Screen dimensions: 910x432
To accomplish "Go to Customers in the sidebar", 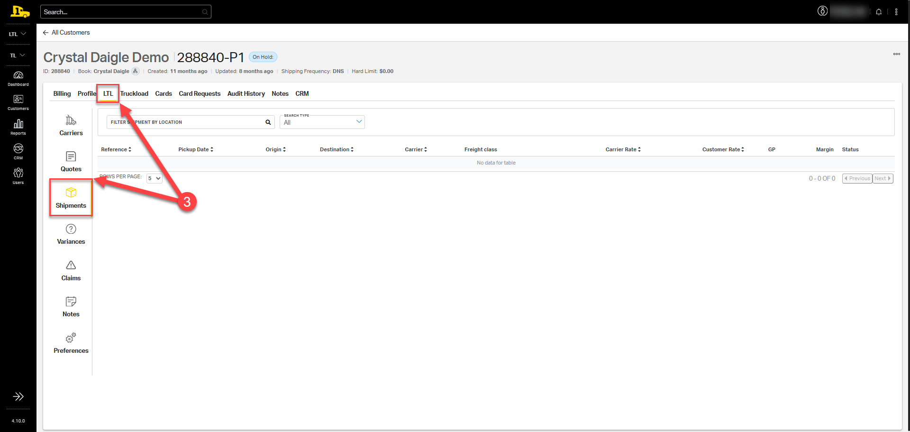I will (x=18, y=102).
